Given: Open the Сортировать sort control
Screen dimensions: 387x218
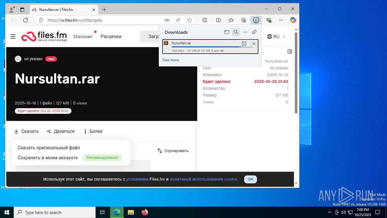Looking at the screenshot, I should click(173, 151).
